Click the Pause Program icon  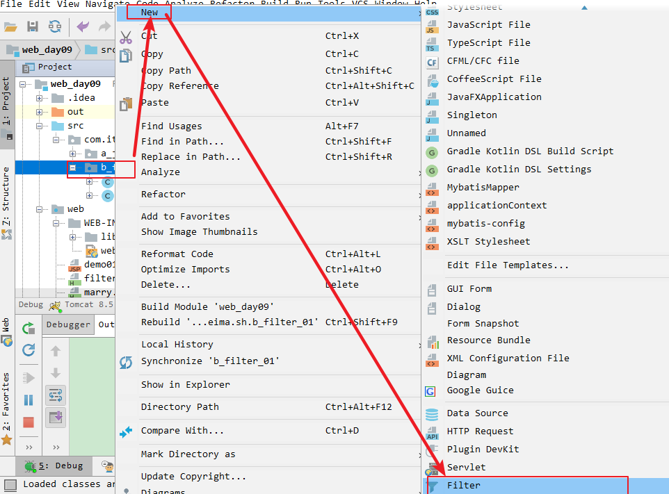(29, 400)
